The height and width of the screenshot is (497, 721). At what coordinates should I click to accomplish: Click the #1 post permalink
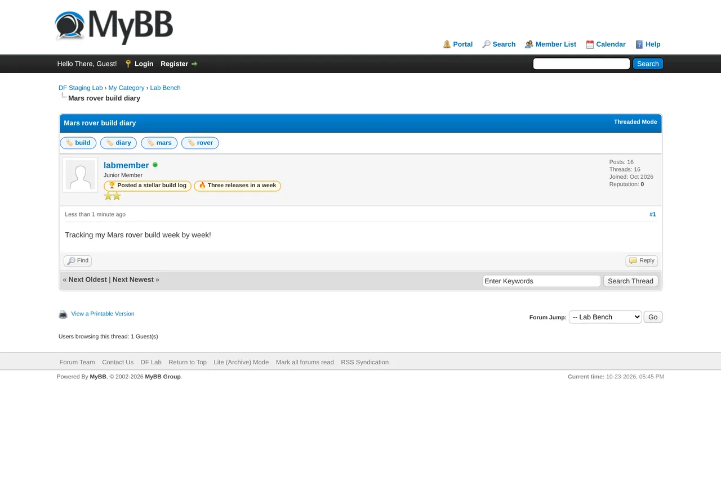click(x=652, y=214)
